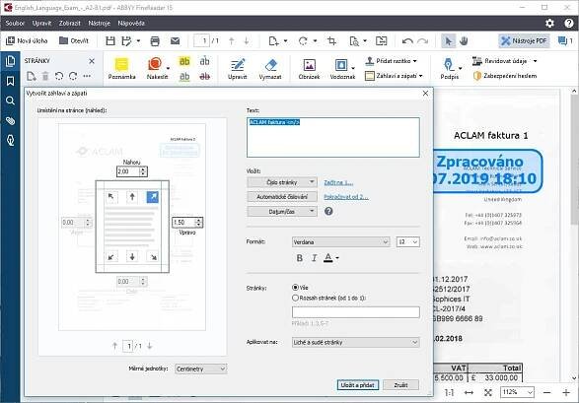
Task: Click into the header Text field
Action: click(x=333, y=138)
